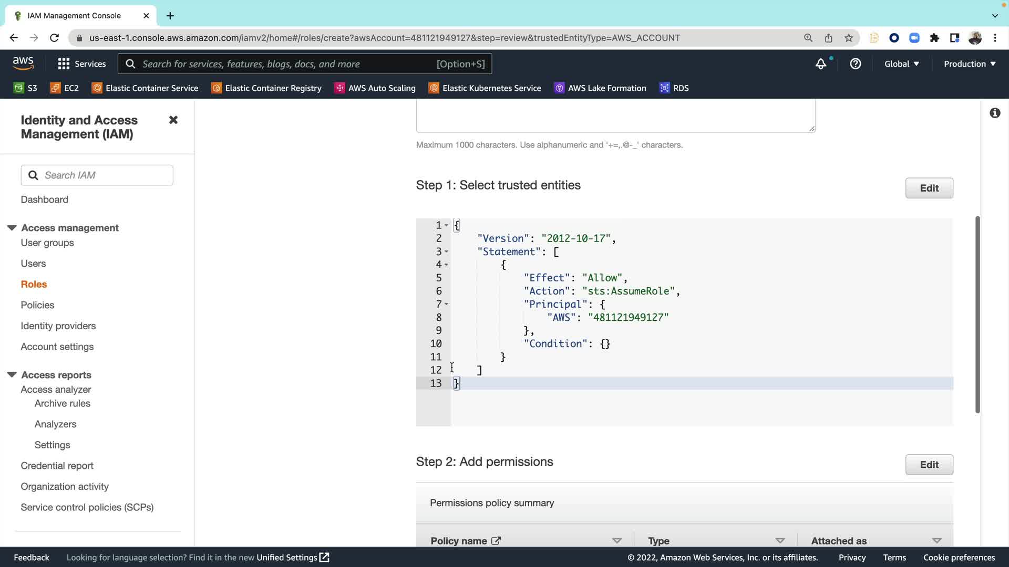The width and height of the screenshot is (1009, 567).
Task: Open the Elastic Kubernetes Service shortcut
Action: click(485, 88)
